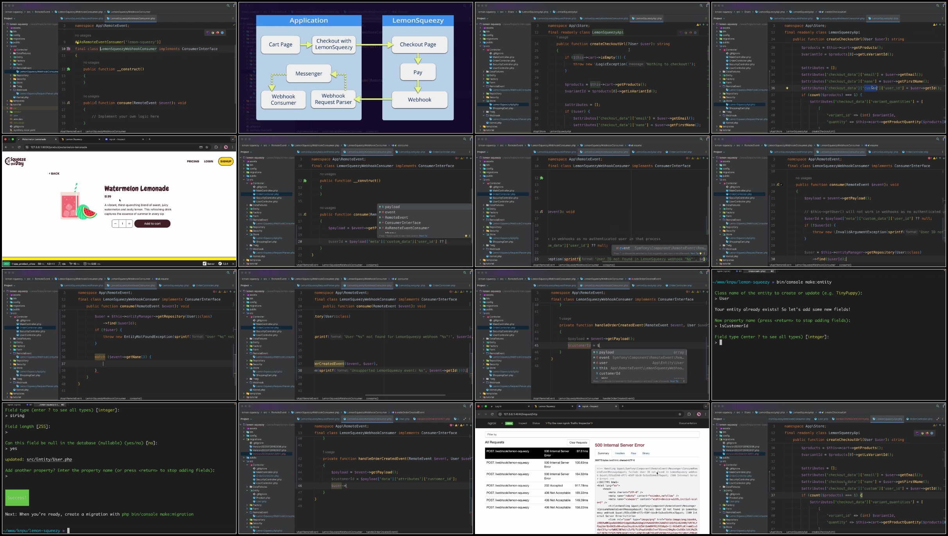Screen dimensions: 948x536
Task: Select the Log in browser tab
Action: [504, 406]
